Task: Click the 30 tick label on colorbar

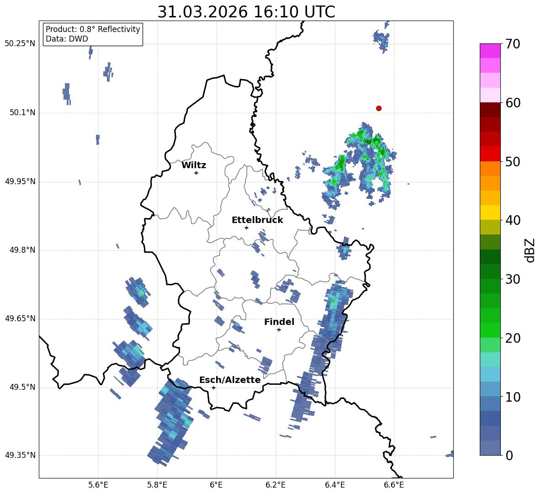Action: 512,279
